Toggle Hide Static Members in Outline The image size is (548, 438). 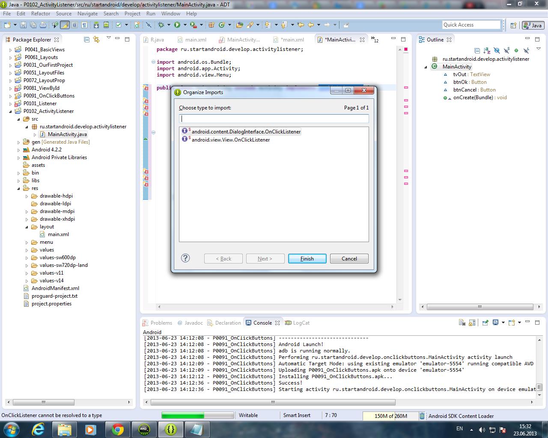pyautogui.click(x=506, y=50)
